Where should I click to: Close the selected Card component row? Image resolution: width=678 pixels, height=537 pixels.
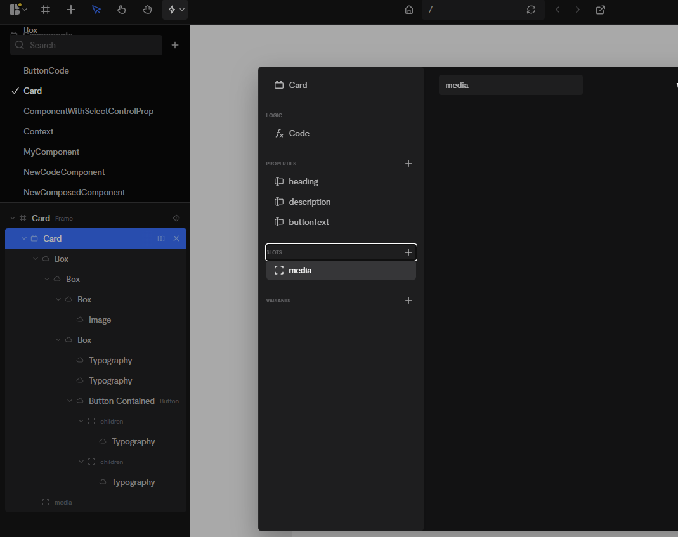176,238
